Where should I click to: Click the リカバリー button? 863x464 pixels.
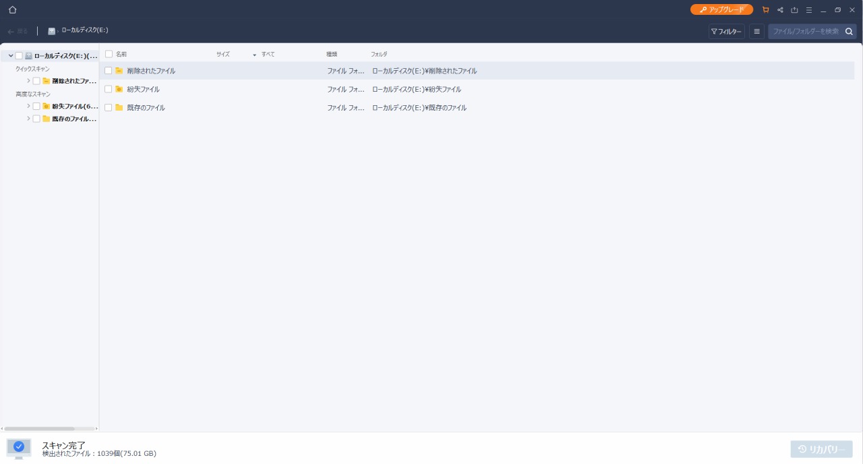pyautogui.click(x=821, y=449)
